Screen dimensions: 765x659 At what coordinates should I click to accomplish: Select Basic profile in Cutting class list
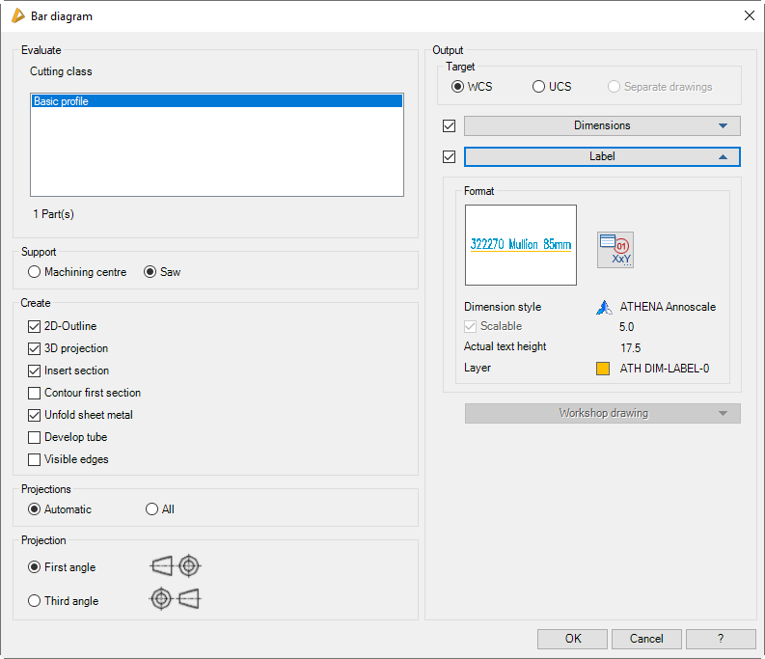tap(216, 101)
